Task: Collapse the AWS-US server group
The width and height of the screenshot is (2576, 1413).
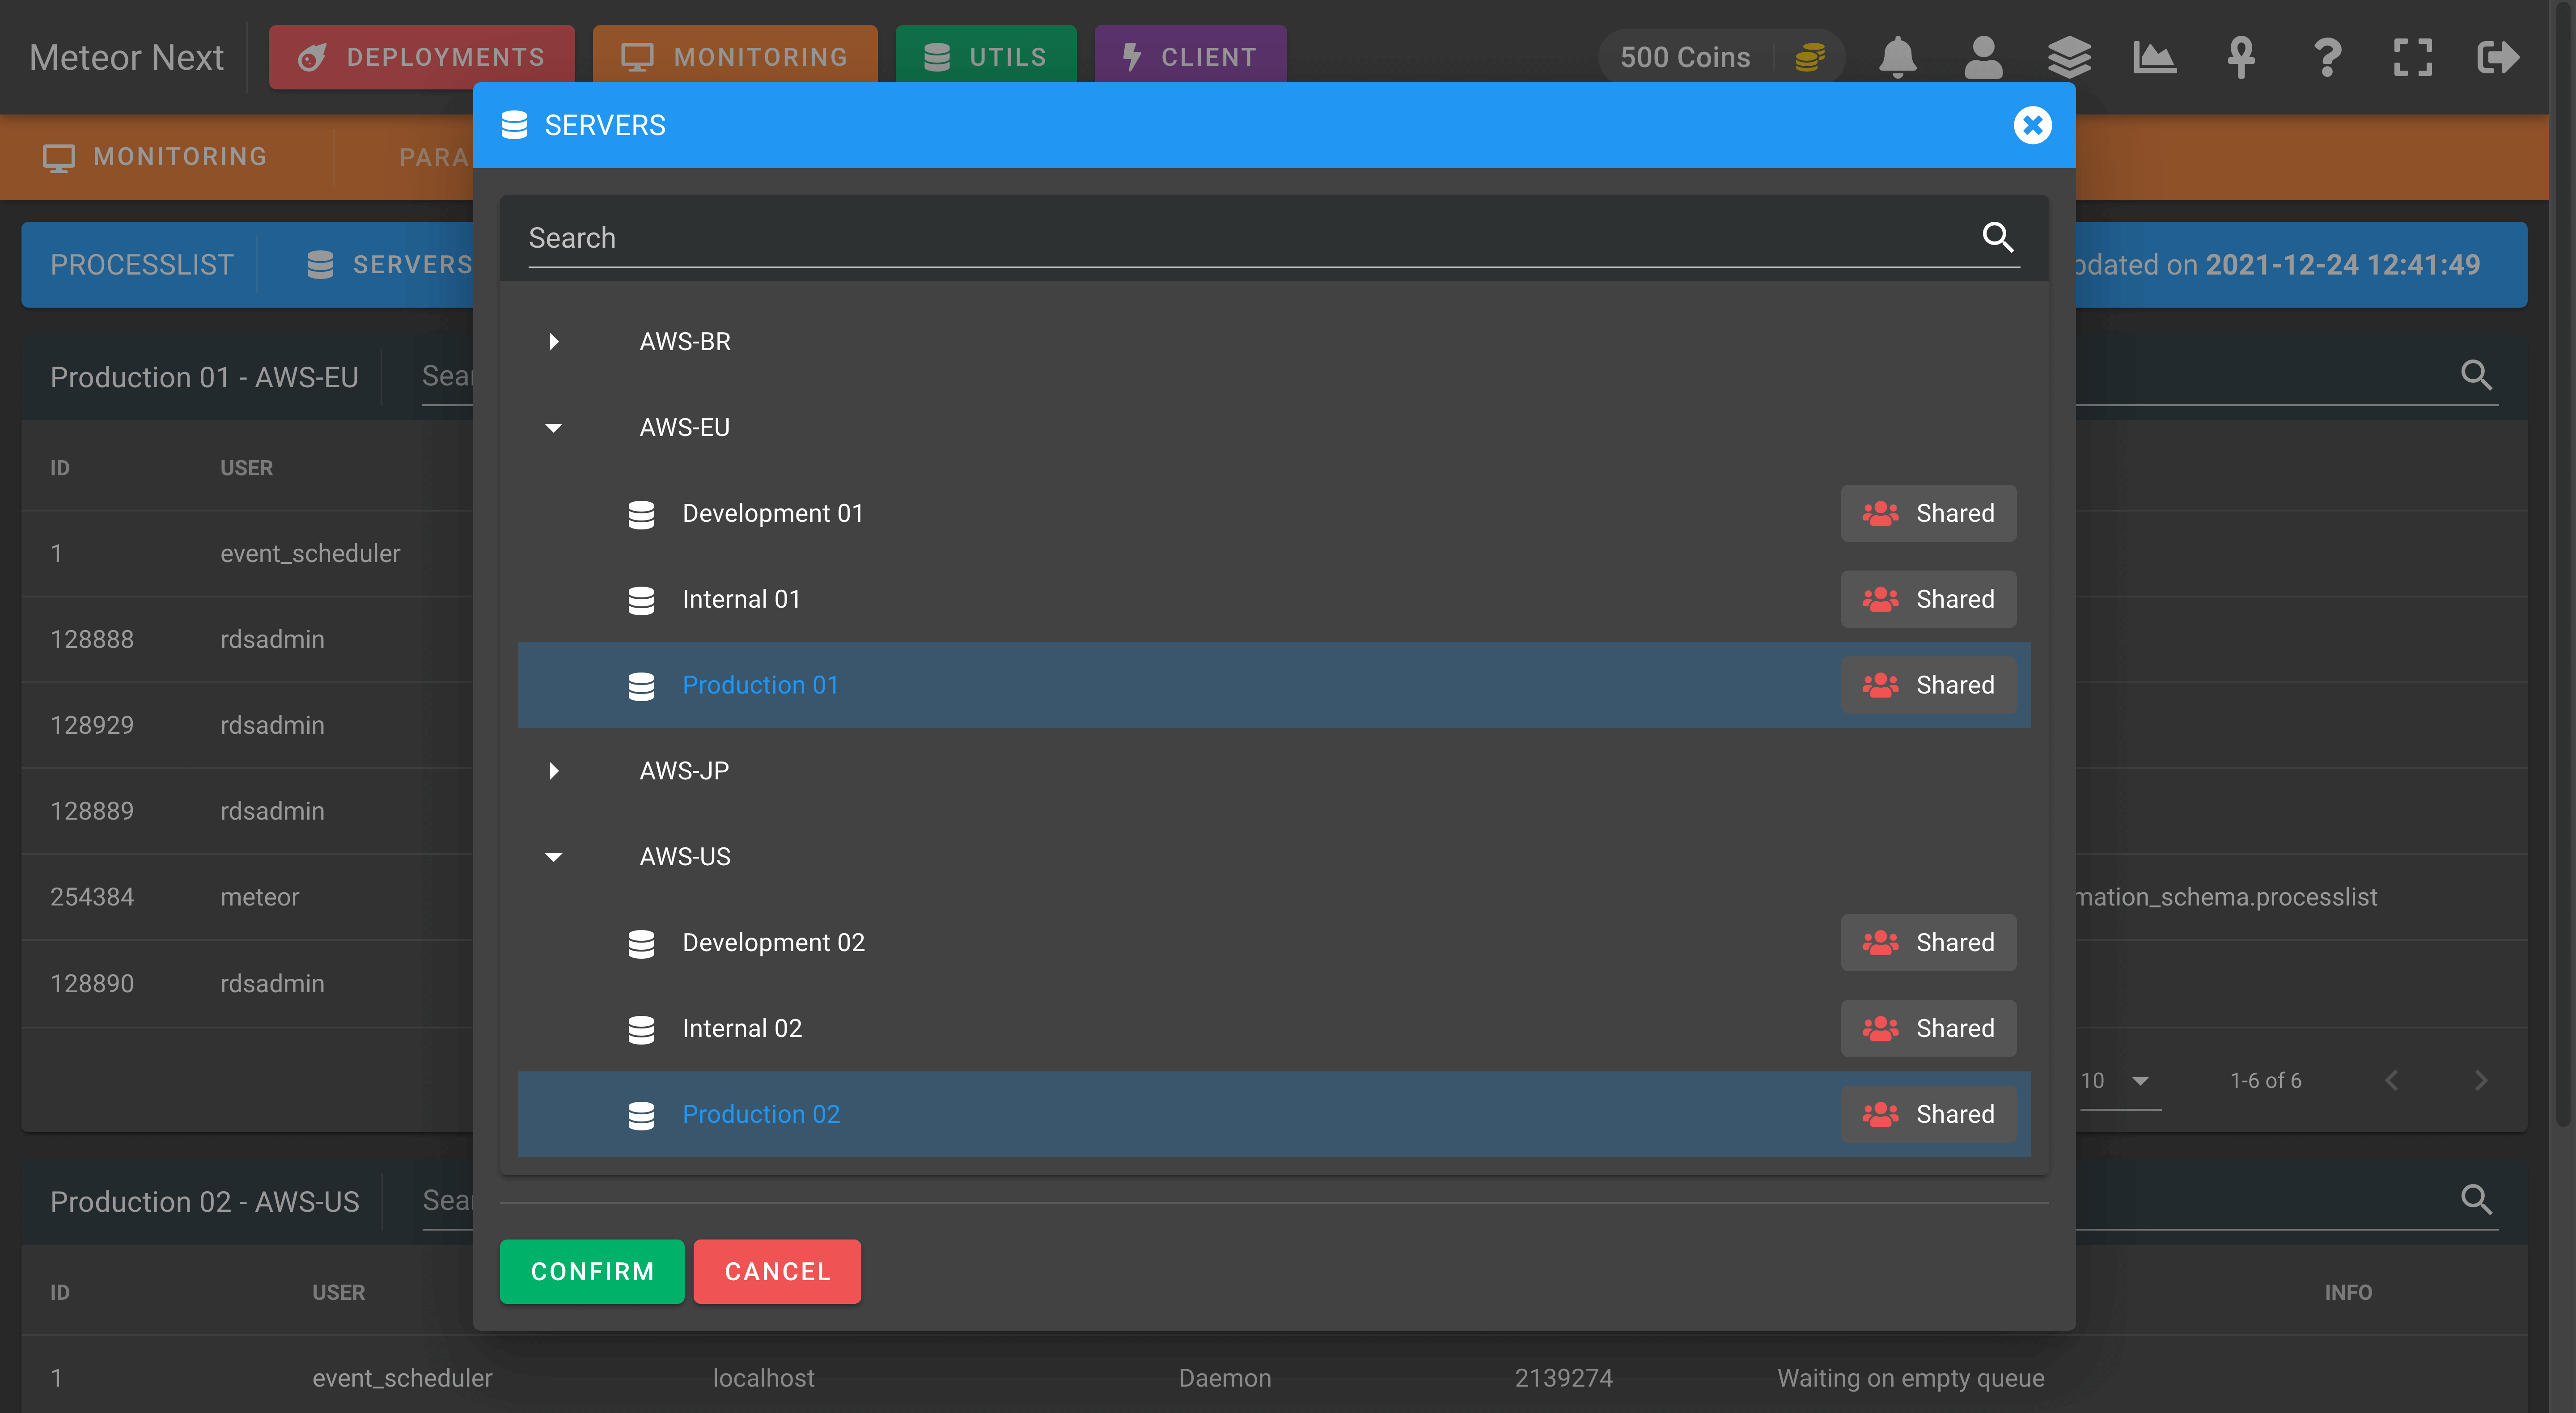Action: click(x=554, y=857)
